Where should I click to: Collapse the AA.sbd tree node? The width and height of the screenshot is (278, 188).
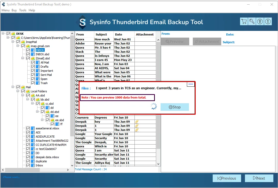(x=23, y=95)
